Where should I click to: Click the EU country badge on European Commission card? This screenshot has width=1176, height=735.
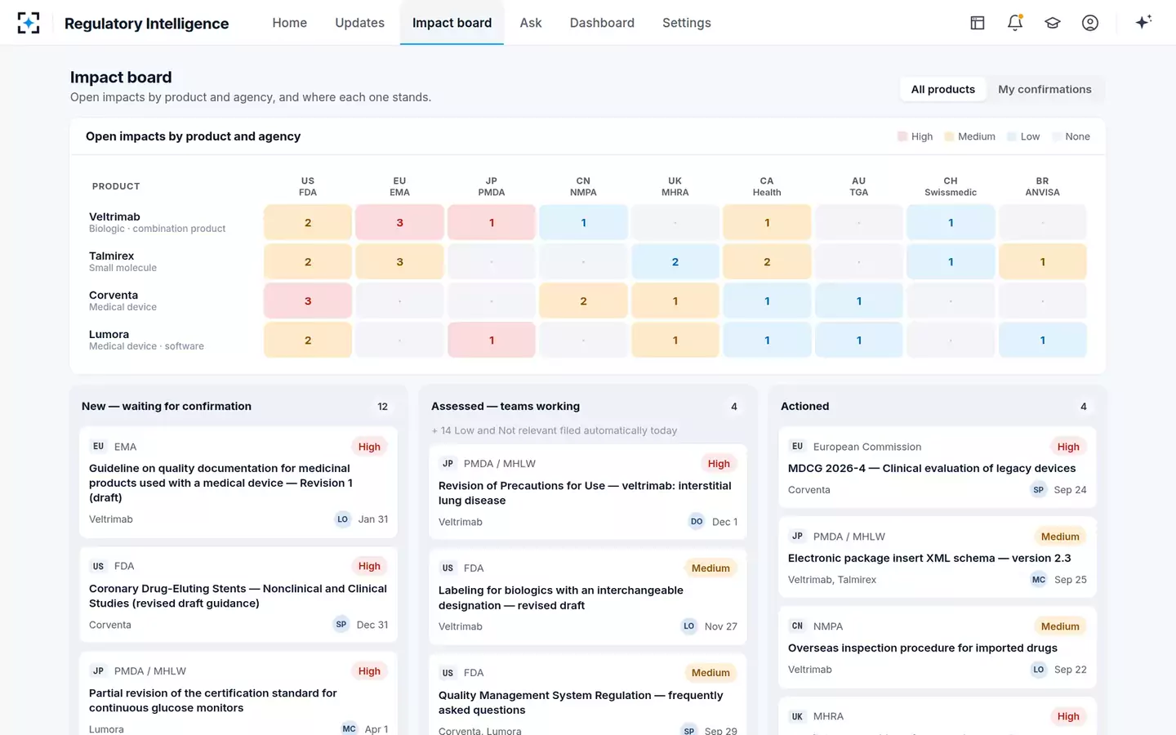point(798,447)
